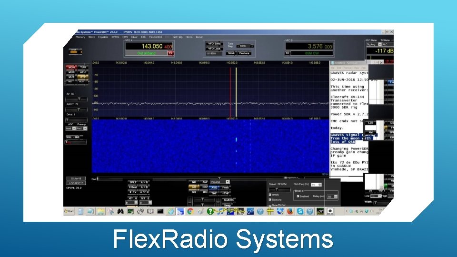Click the red TX indicator in VFO A
This screenshot has width=457, height=257.
coord(170,53)
